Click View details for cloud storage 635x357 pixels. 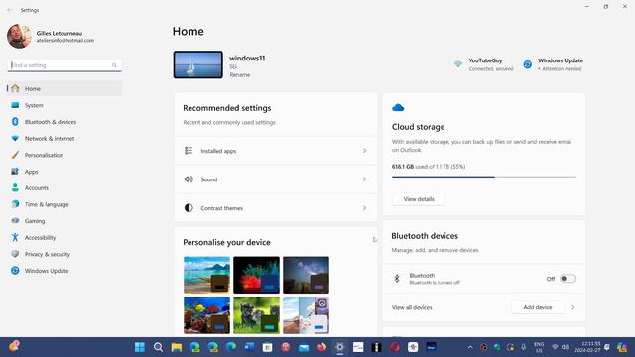[x=419, y=199]
